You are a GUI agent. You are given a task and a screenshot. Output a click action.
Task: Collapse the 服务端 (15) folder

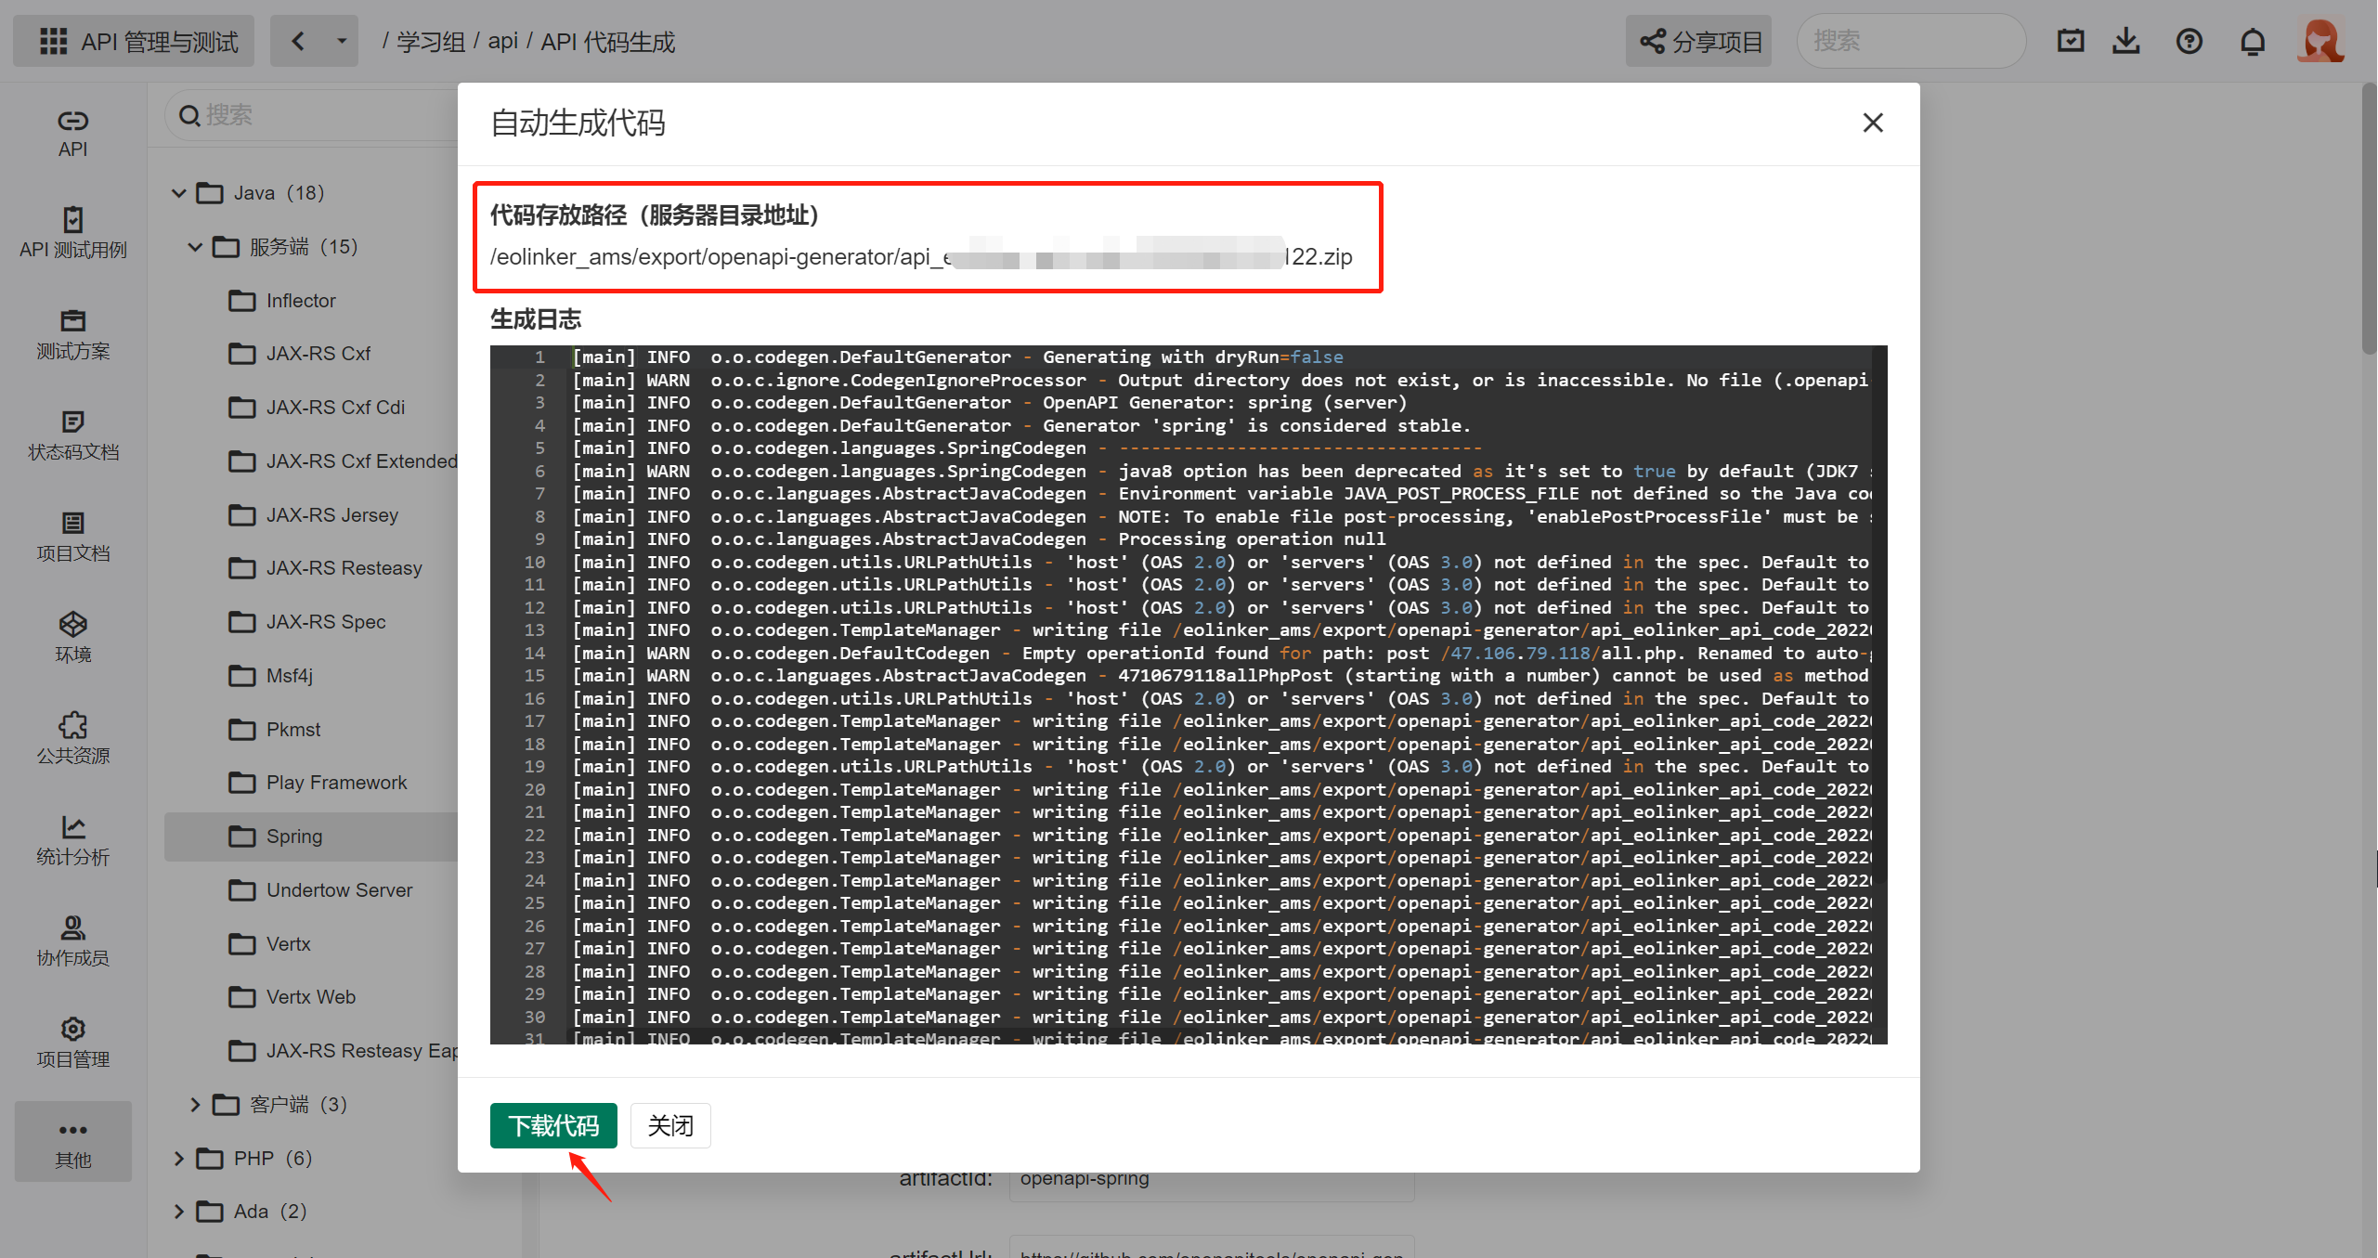tap(195, 247)
